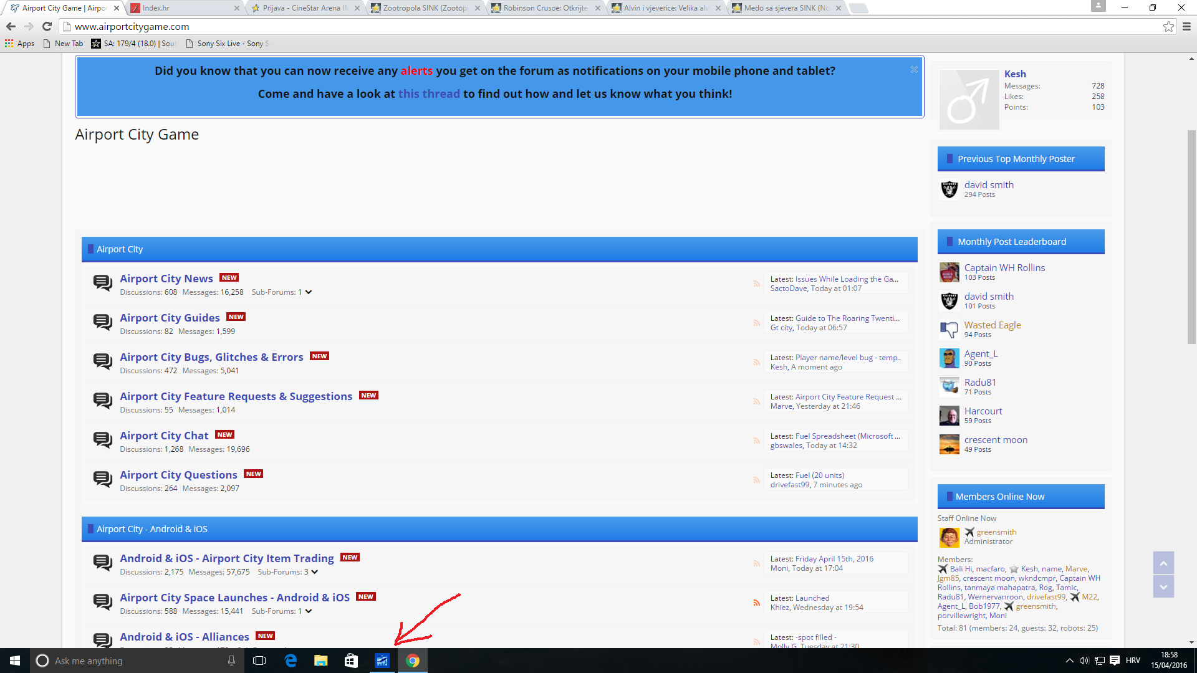
Task: Switch to the Medo sa sjevera tab
Action: (x=787, y=8)
